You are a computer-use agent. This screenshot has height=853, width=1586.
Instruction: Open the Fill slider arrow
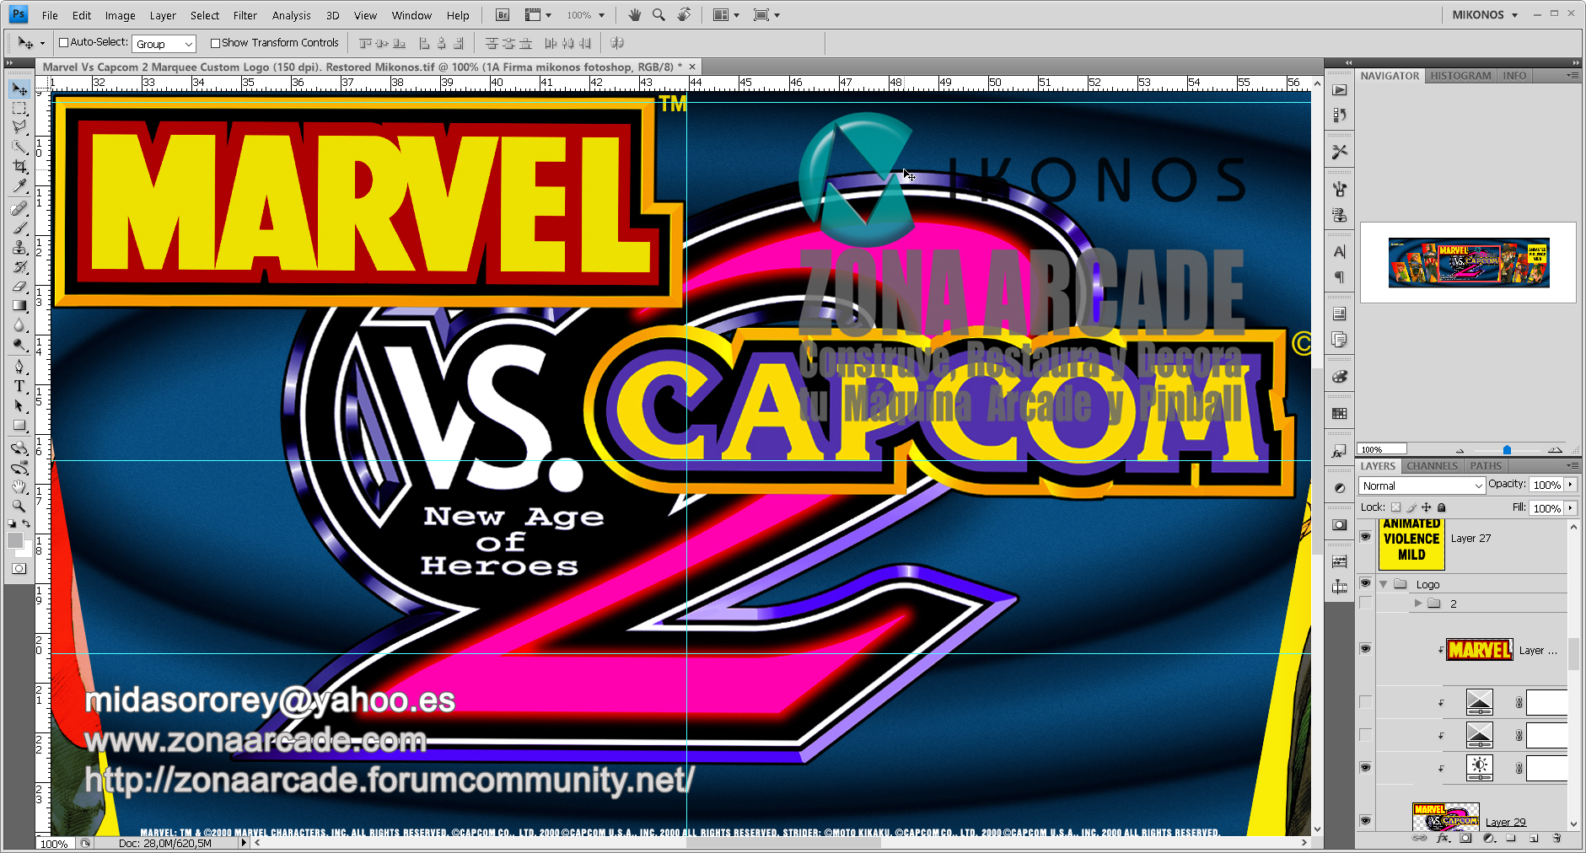tap(1570, 508)
